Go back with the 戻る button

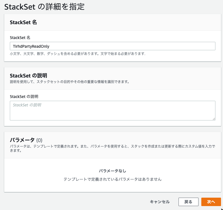[188, 202]
